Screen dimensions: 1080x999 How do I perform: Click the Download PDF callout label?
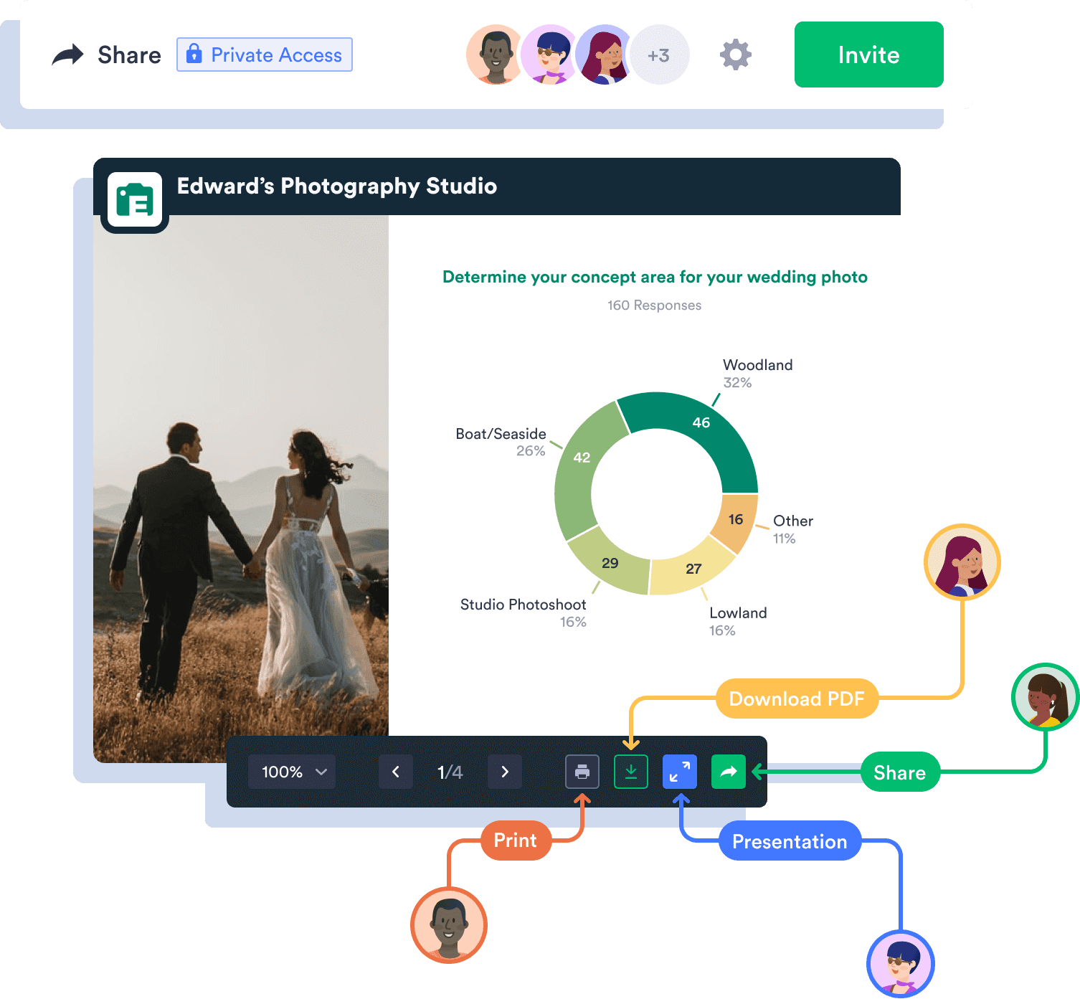(x=797, y=698)
